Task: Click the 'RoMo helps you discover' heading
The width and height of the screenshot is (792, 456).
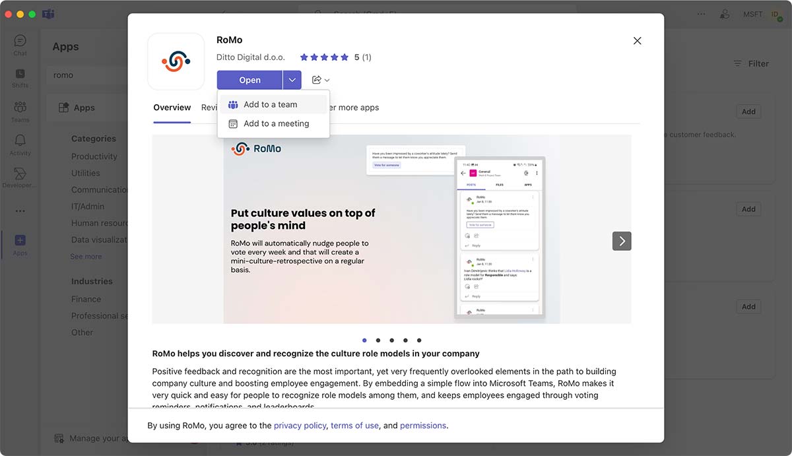Action: click(316, 354)
